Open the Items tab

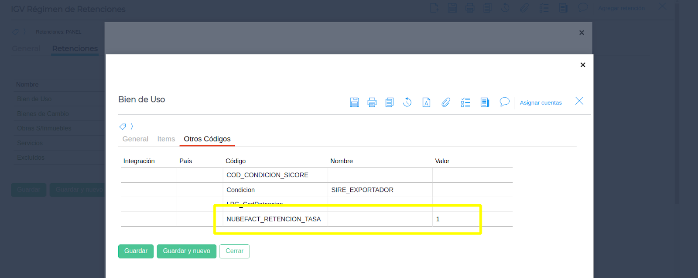tap(166, 139)
